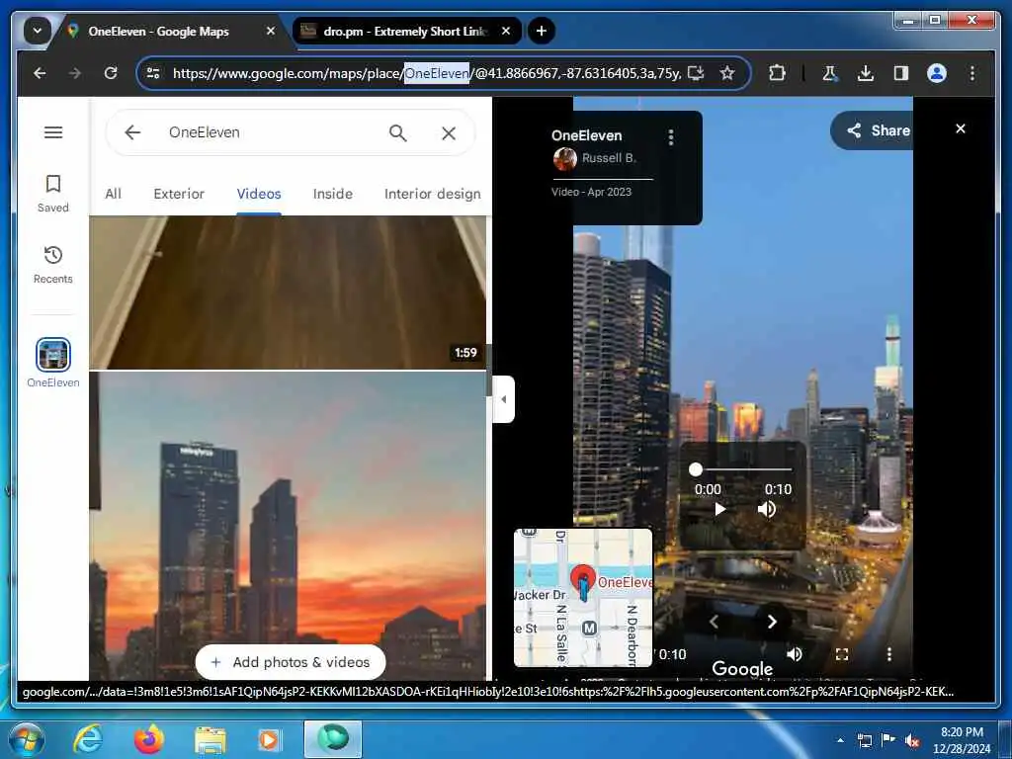The height and width of the screenshot is (759, 1012).
Task: Go forward in browser history
Action: coord(75,73)
